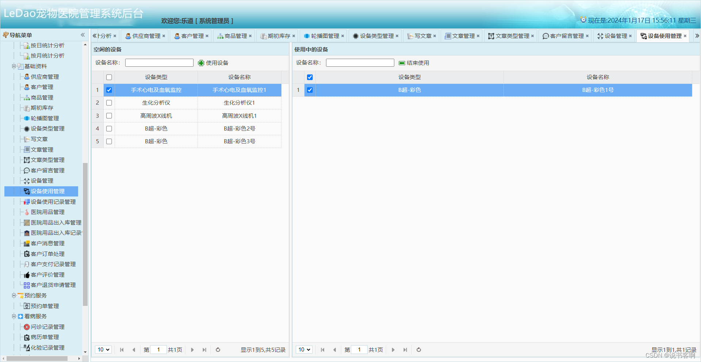Close the 设备使用管理 tab

(685, 36)
